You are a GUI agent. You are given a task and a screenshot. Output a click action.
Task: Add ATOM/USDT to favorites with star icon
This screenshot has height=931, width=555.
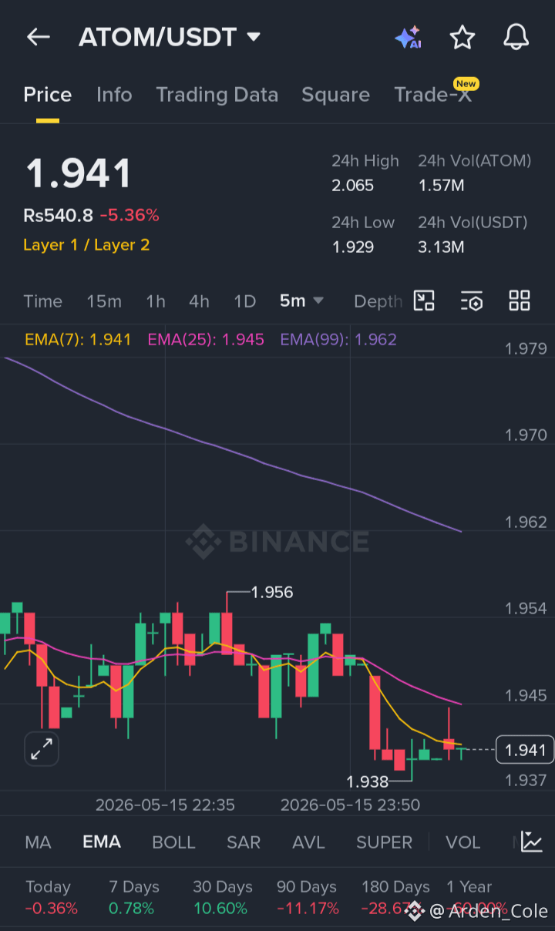pyautogui.click(x=462, y=37)
